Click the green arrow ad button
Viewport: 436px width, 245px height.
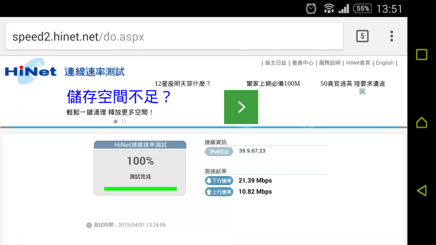tap(241, 107)
